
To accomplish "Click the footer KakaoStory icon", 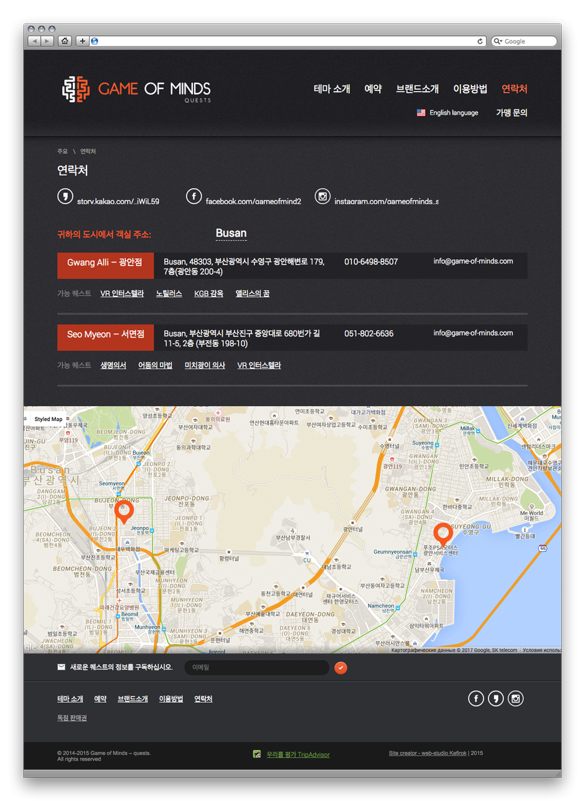I will click(x=496, y=699).
